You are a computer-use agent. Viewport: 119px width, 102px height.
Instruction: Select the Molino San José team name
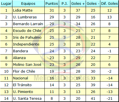(x=27, y=65)
